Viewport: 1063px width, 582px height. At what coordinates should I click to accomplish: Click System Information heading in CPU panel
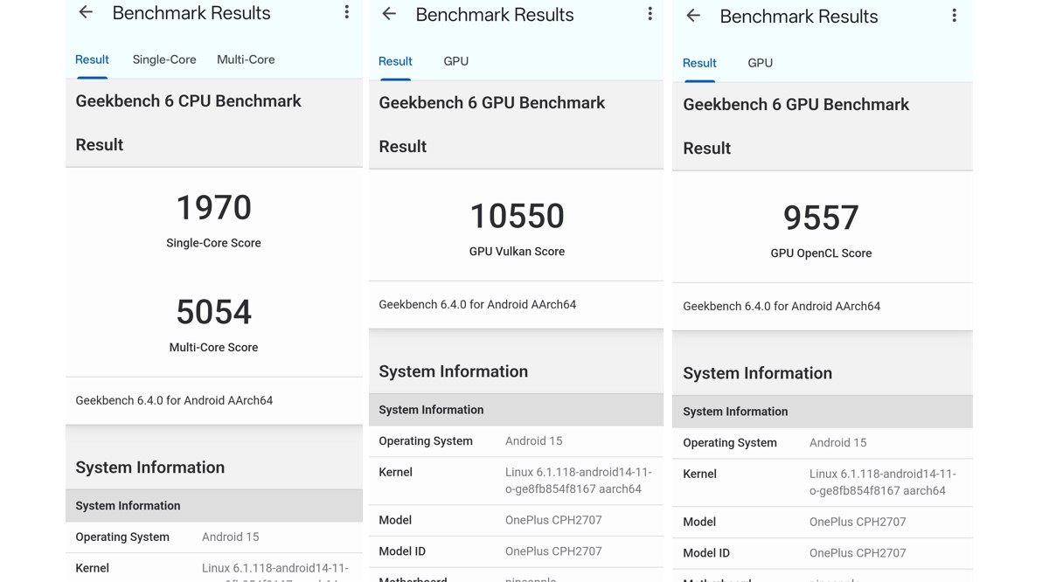point(150,468)
